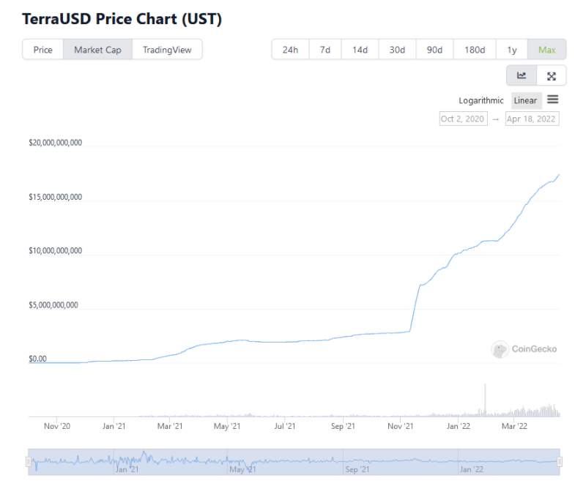Switch chart scale to Logarithmic
Viewport: 575px width, 486px height.
[481, 100]
